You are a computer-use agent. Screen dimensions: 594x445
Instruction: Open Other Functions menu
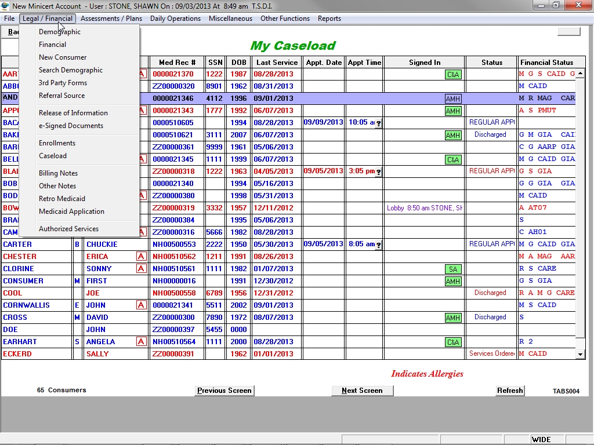click(x=285, y=19)
